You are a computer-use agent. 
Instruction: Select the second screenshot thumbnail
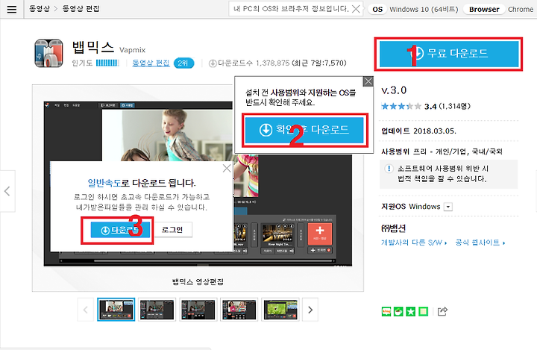(x=157, y=310)
